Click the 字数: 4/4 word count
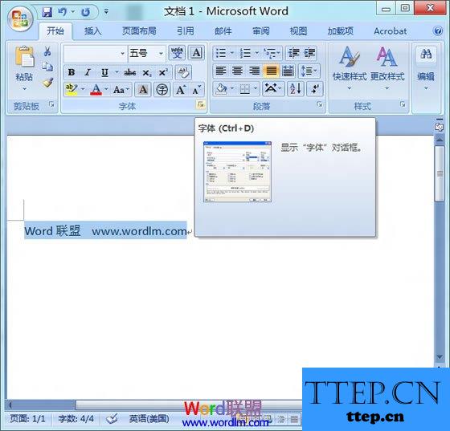This screenshot has height=431, width=450. point(76,419)
